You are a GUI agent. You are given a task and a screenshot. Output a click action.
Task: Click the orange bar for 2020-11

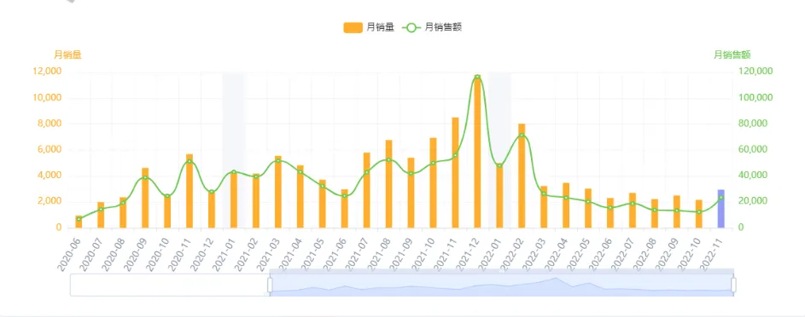click(x=190, y=191)
